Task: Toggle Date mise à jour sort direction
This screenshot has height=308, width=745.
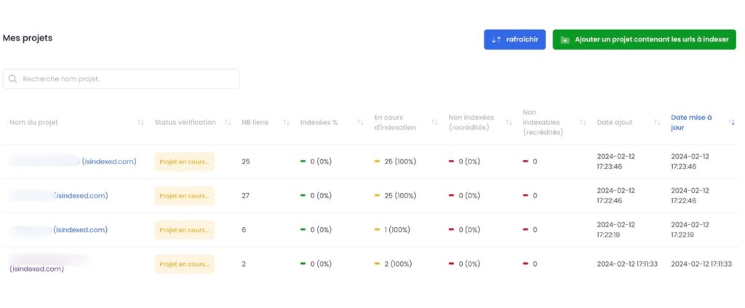Action: click(731, 123)
